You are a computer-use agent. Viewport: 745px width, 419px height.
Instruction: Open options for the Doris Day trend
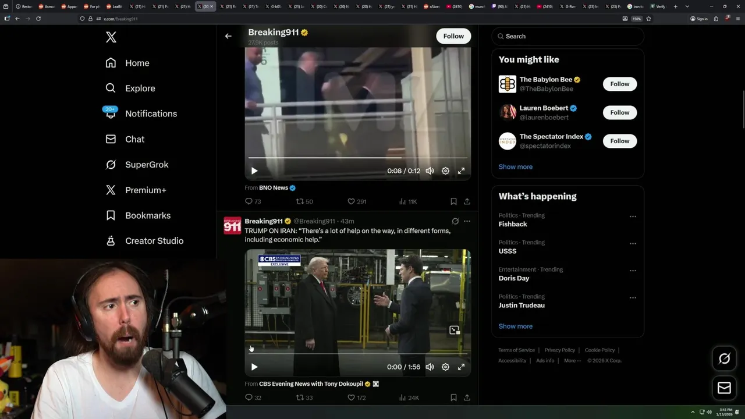point(633,271)
